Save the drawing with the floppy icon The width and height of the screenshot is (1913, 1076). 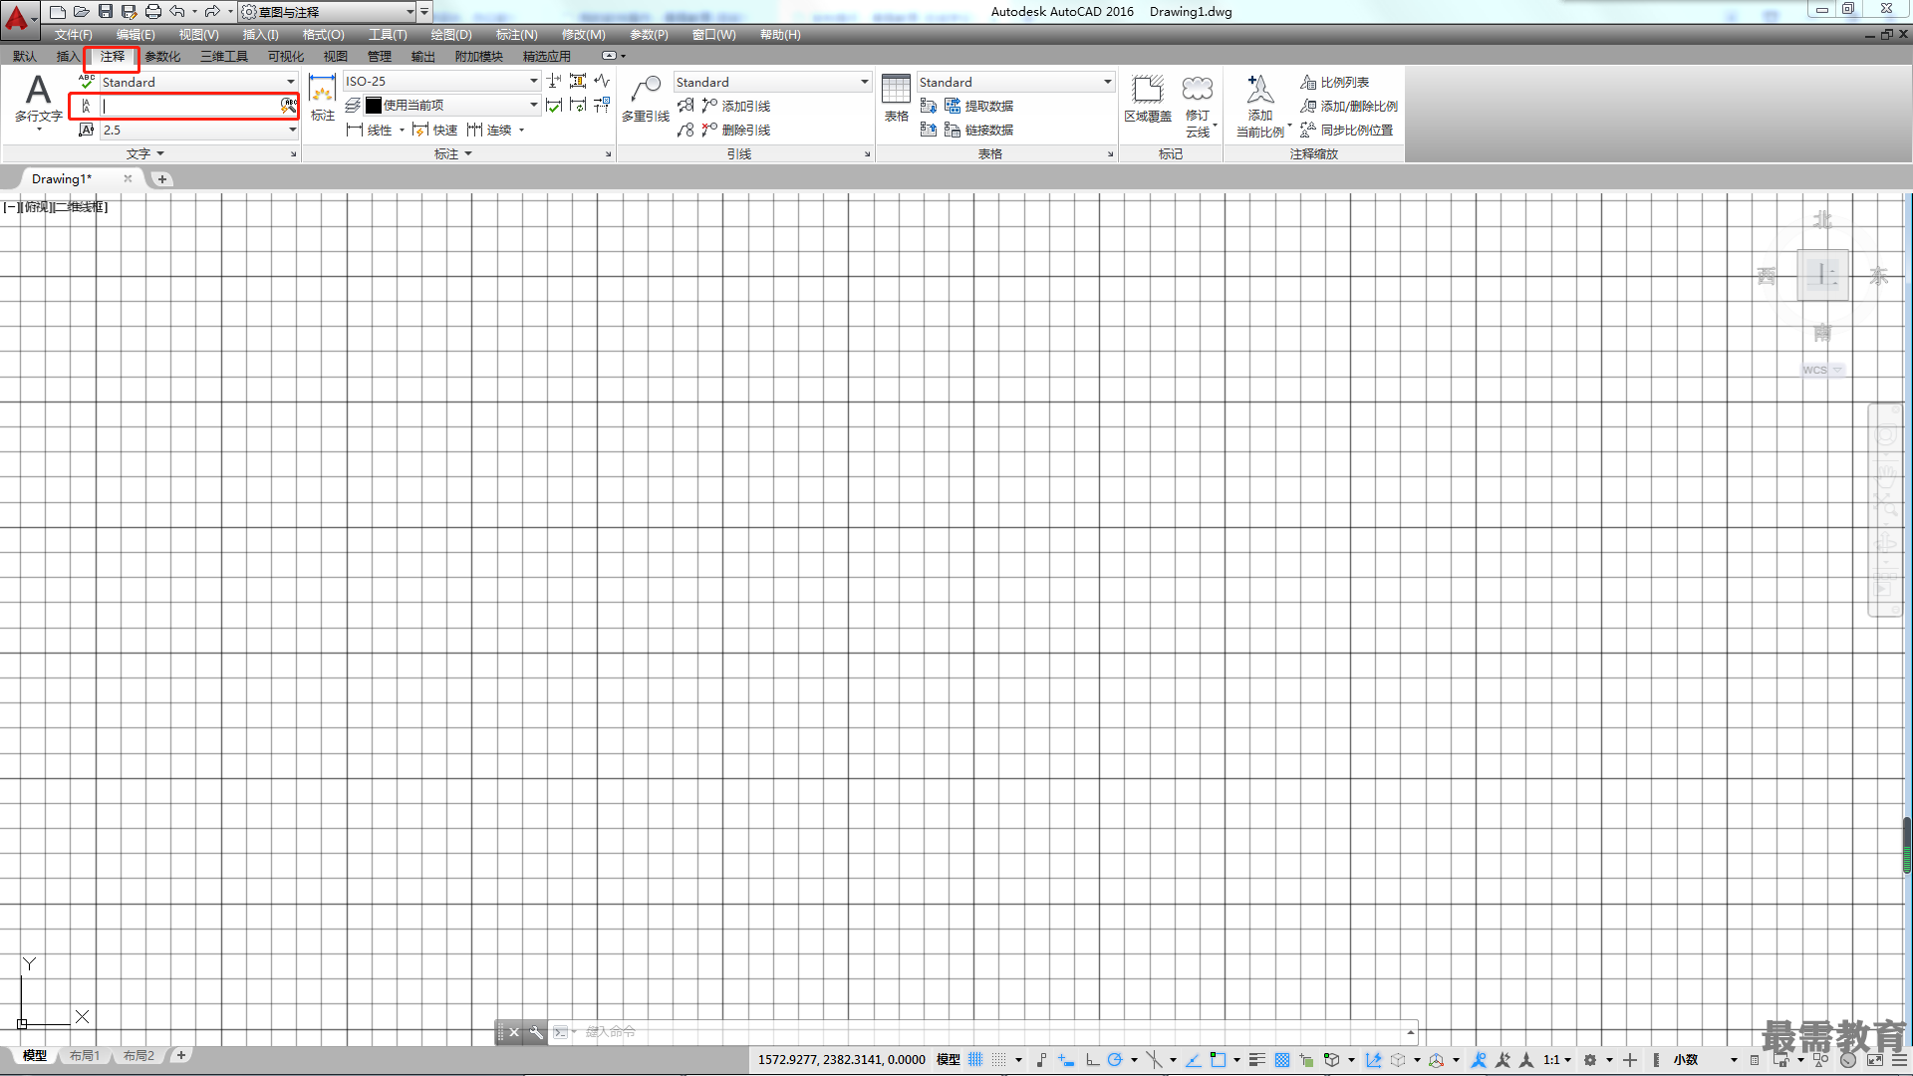tap(106, 12)
